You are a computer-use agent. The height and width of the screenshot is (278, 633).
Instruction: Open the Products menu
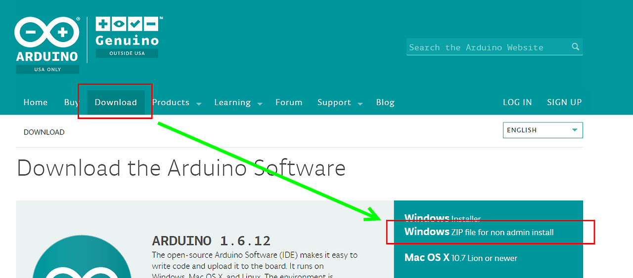click(x=171, y=102)
